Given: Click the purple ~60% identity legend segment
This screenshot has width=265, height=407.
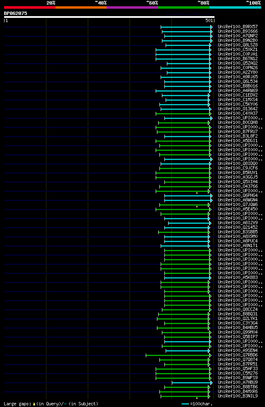Looking at the screenshot, I should pos(132,7).
